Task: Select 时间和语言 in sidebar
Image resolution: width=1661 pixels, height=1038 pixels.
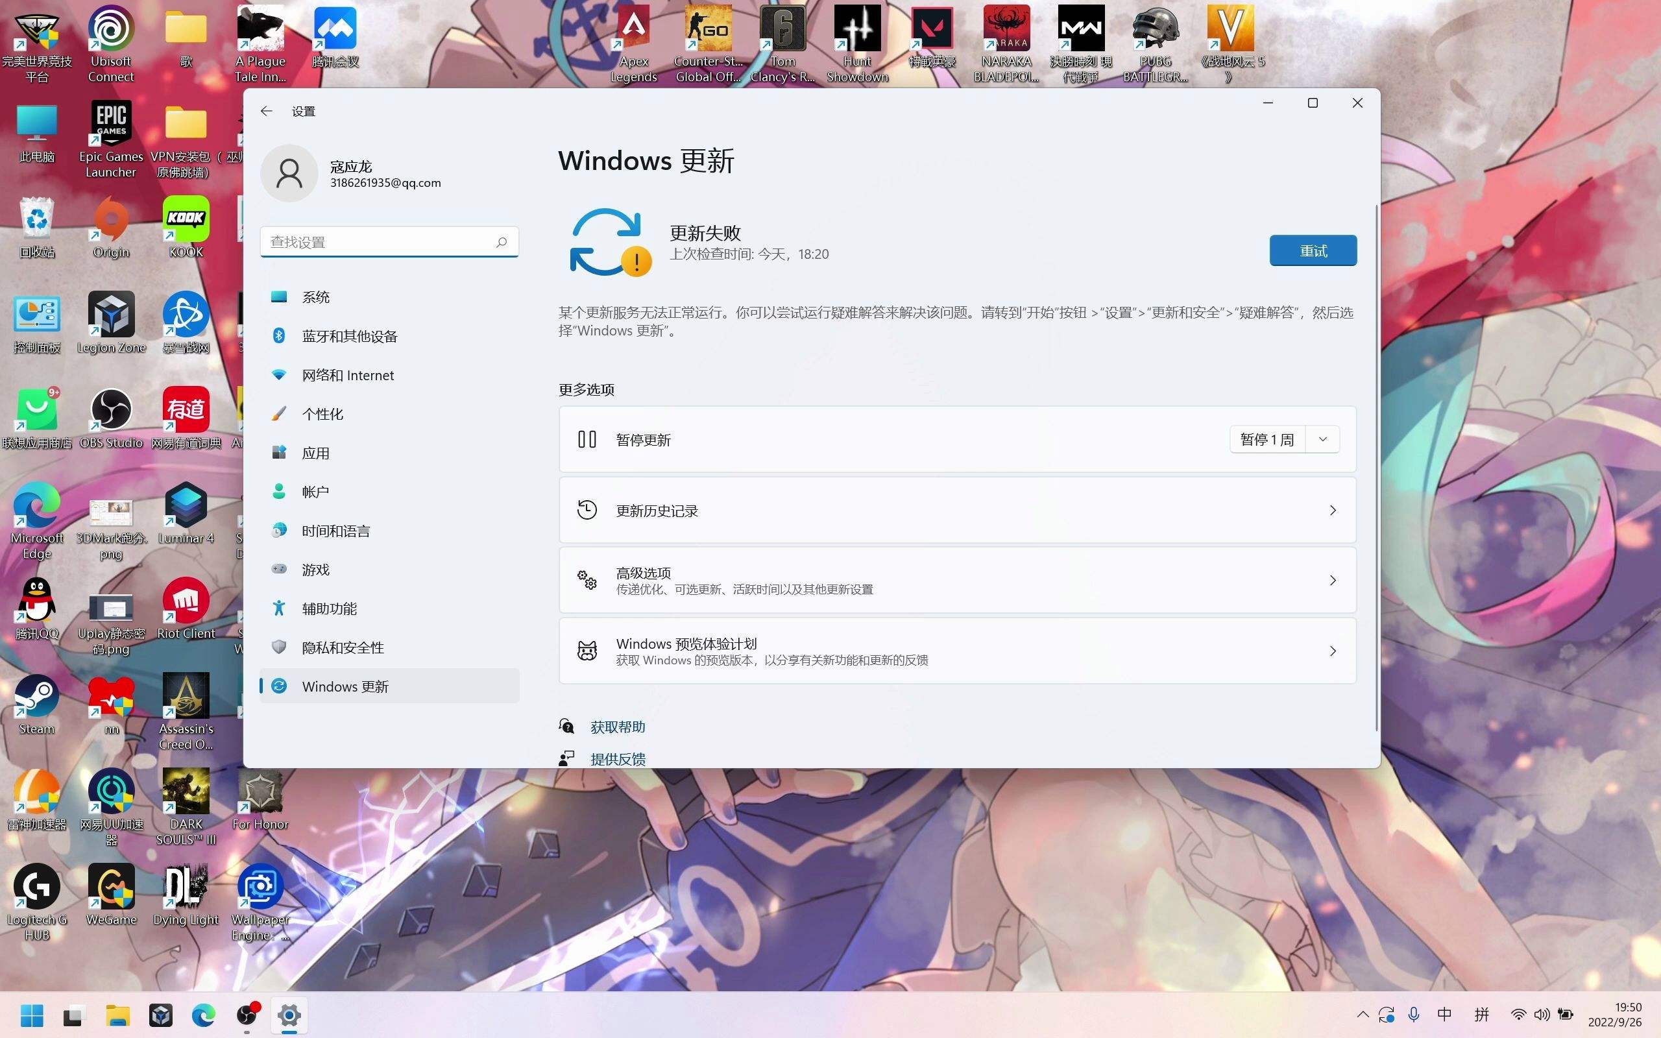Action: pos(389,531)
